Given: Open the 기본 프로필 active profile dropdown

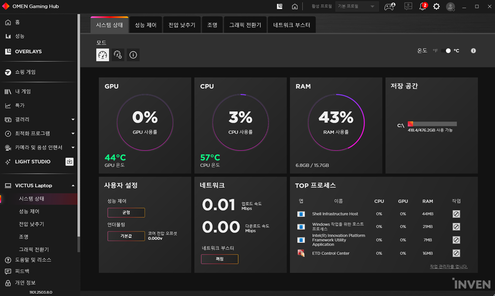Looking at the screenshot, I should (357, 6).
